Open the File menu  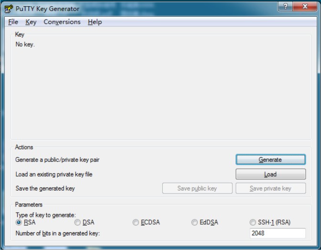click(x=13, y=22)
